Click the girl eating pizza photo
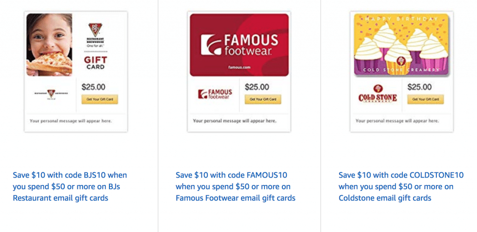This screenshot has height=232, width=477. pos(49,45)
